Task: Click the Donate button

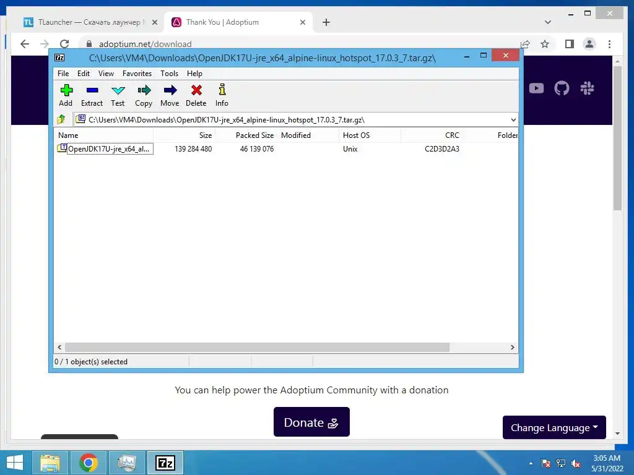Action: click(x=311, y=422)
